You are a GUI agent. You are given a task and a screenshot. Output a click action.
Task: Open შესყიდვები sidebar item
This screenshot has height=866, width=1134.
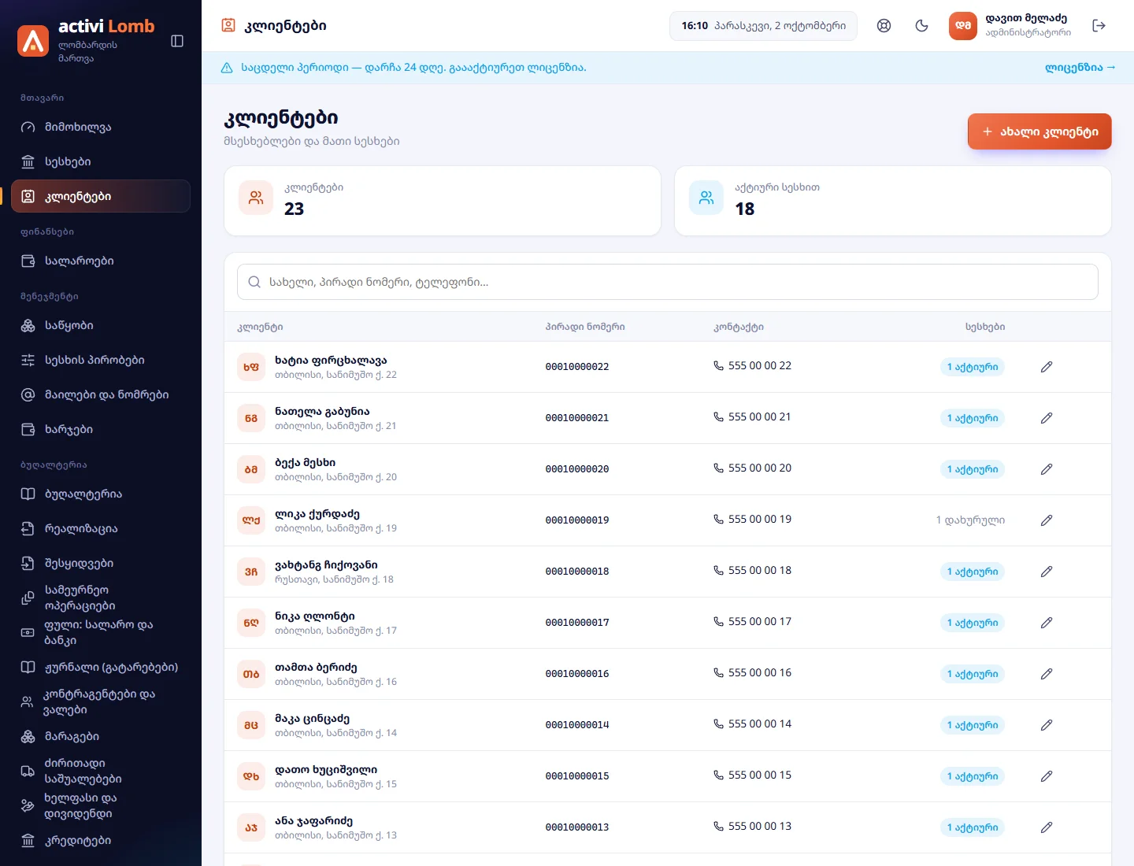click(101, 563)
